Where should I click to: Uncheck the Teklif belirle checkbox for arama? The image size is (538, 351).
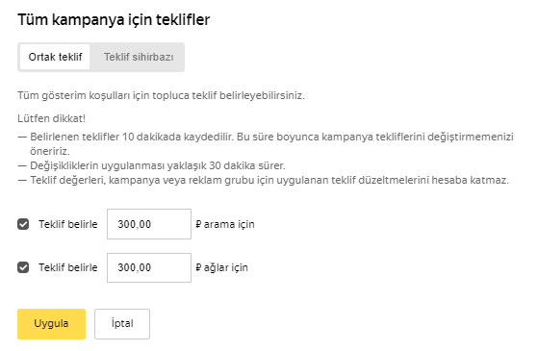pos(23,224)
